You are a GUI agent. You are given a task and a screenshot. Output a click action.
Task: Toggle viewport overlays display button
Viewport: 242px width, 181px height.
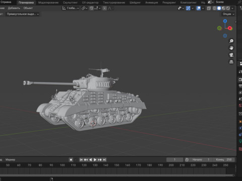(199, 8)
